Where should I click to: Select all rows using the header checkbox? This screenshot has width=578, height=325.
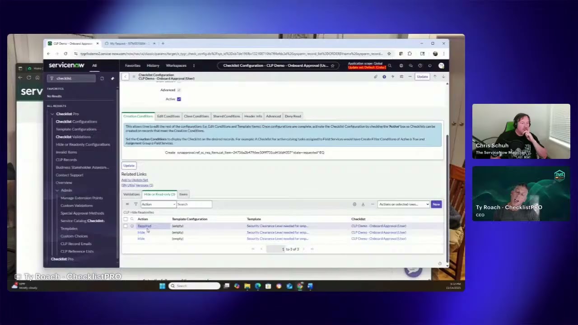pos(126,219)
